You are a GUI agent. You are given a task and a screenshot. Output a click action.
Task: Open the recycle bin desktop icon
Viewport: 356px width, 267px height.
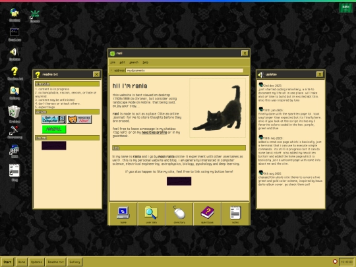coord(15,112)
